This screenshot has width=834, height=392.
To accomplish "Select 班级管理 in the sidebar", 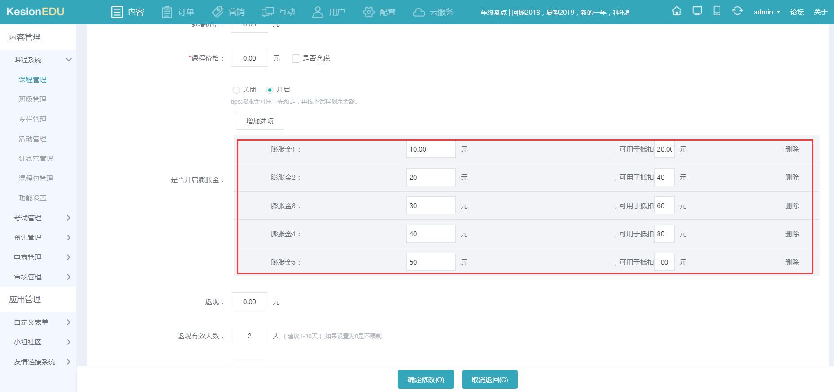I will (33, 99).
